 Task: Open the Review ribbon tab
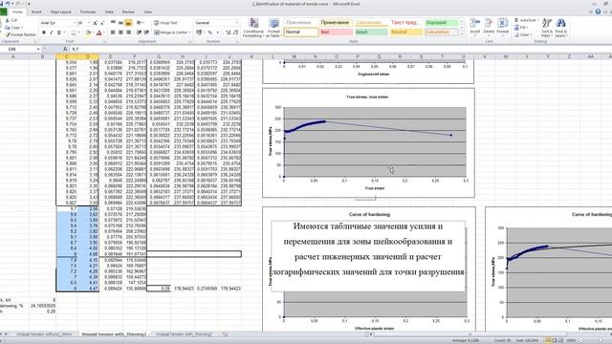(128, 12)
